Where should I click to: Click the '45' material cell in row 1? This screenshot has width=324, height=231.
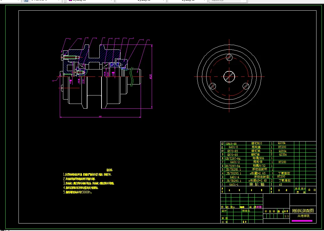click(280, 185)
